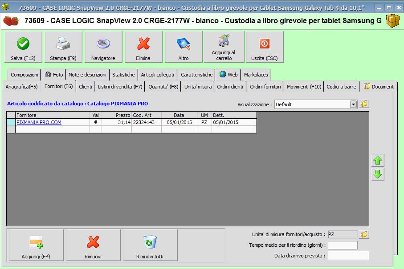
Task: Click the Unita' di misura PZ field
Action: click(x=343, y=234)
